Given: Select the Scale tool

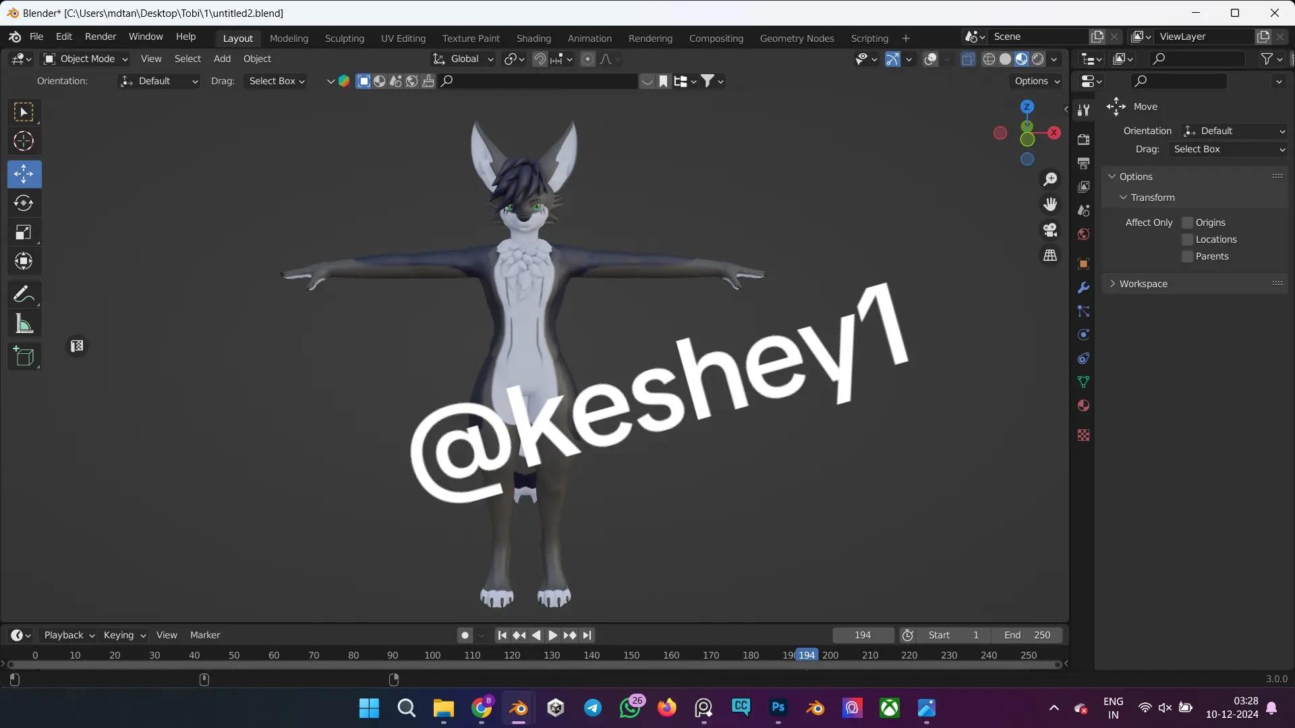Looking at the screenshot, I should 24,233.
